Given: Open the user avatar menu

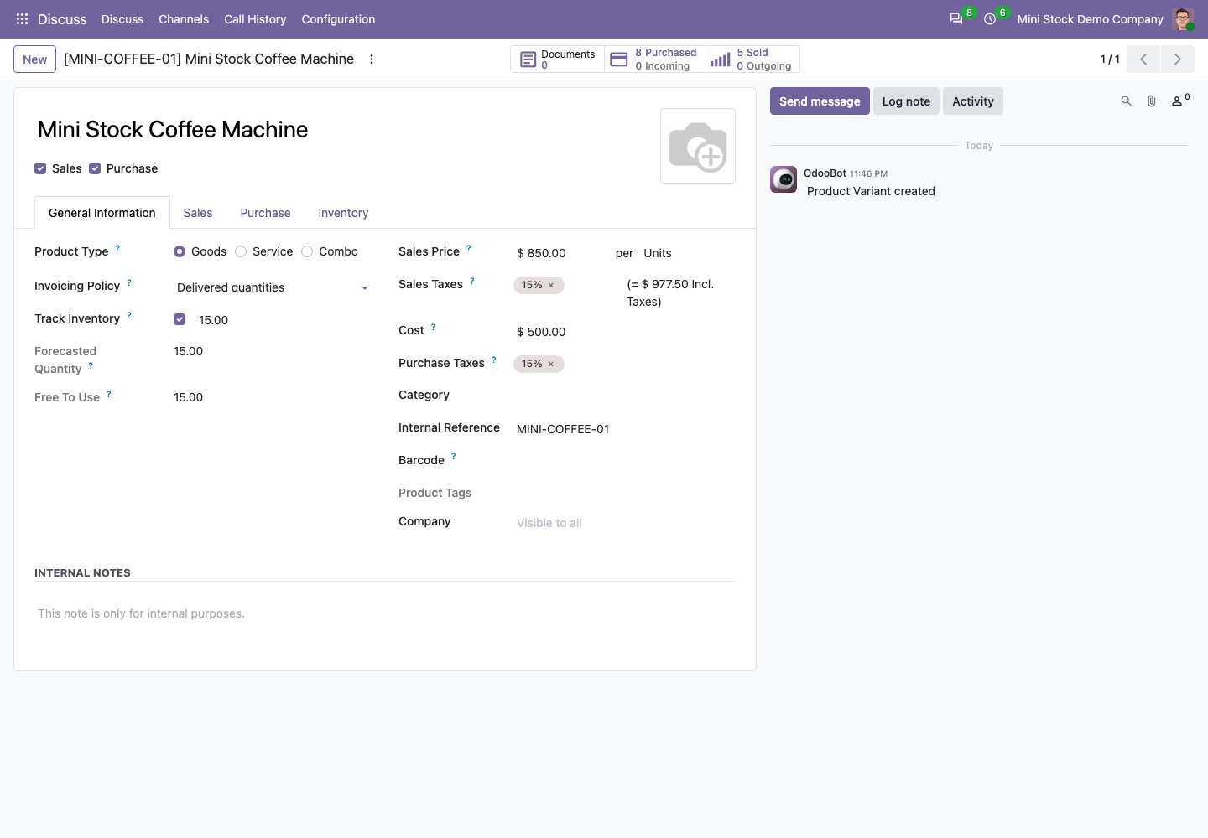Looking at the screenshot, I should pos(1183,19).
